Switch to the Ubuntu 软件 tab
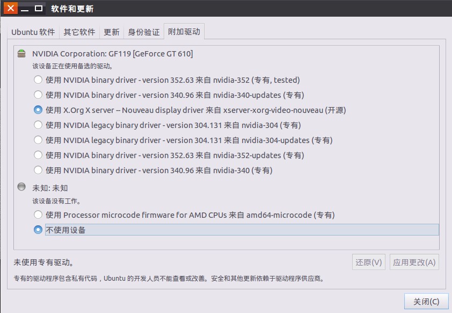The height and width of the screenshot is (313, 452). click(x=33, y=32)
